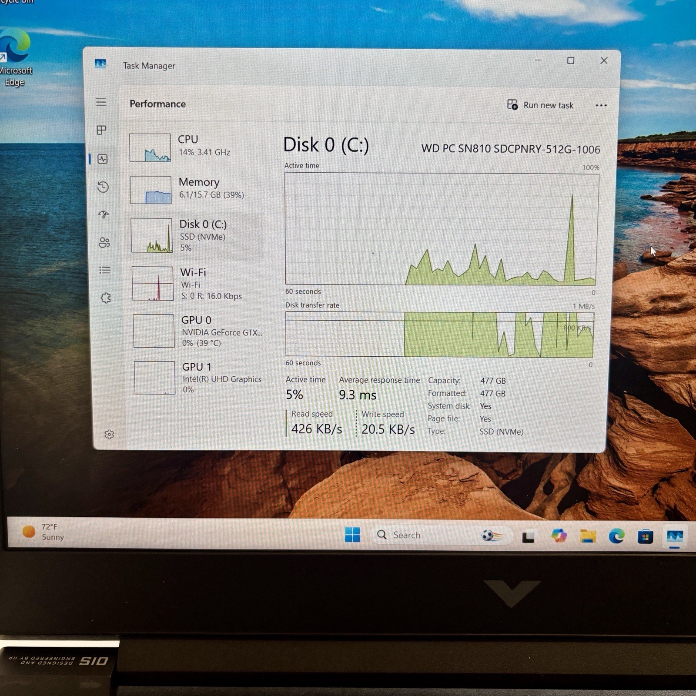Image resolution: width=696 pixels, height=696 pixels.
Task: Click the Task Manager title bar icon
Action: point(100,64)
